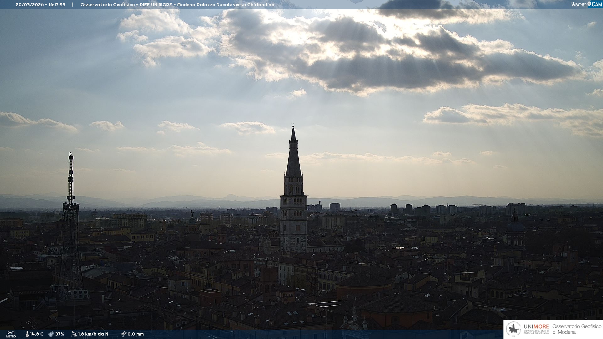Image resolution: width=603 pixels, height=339 pixels.
Task: Click the 1.6 km/h da N wind reading
Action: click(x=93, y=334)
